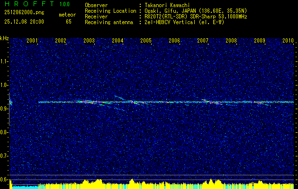The width and height of the screenshot is (298, 189).
Task: Click the kHz axis unit label
Action: (x=4, y=38)
